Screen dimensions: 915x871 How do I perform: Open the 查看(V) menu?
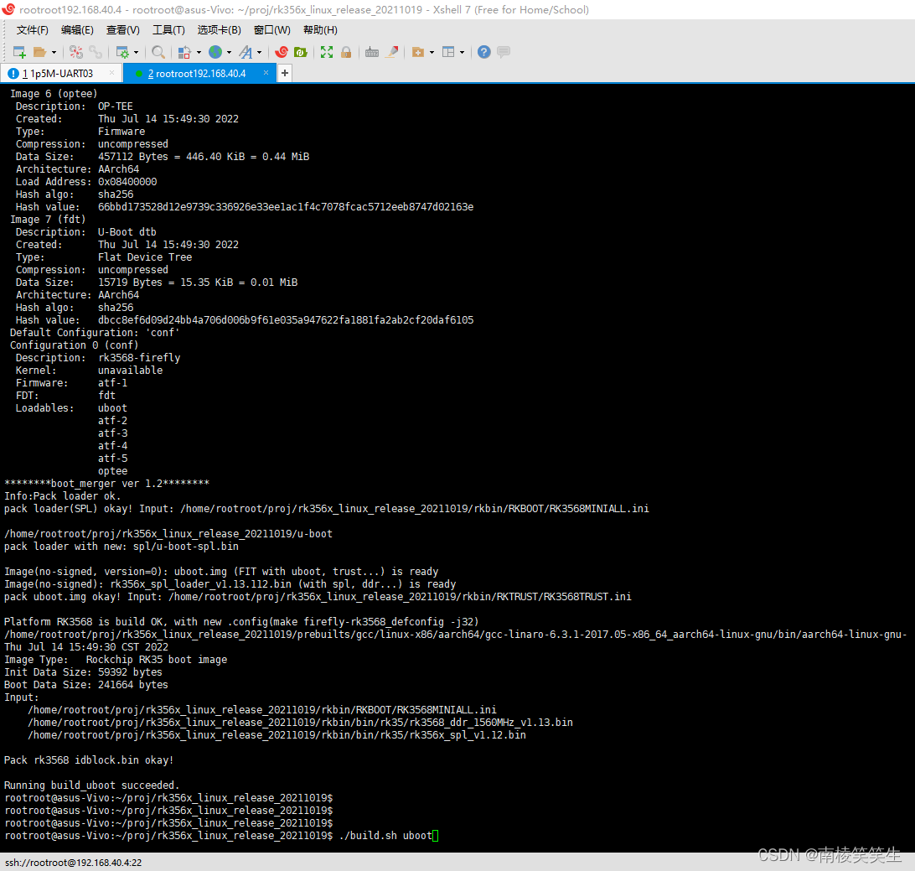point(122,30)
